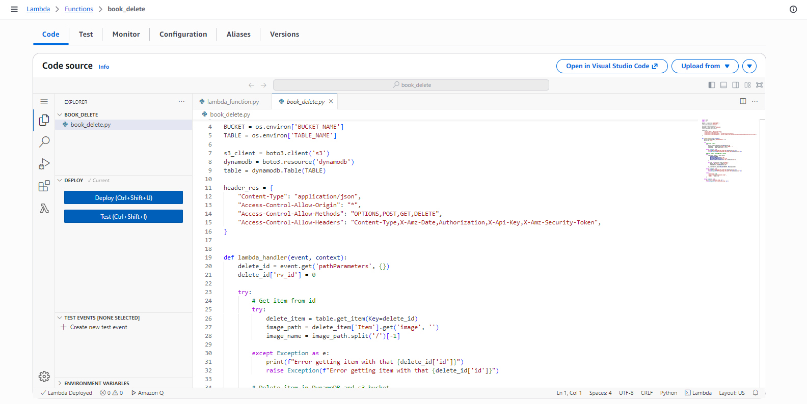Click the Test (Ctrl+Shift+I) button
Image resolution: width=807 pixels, height=404 pixels.
tap(123, 216)
